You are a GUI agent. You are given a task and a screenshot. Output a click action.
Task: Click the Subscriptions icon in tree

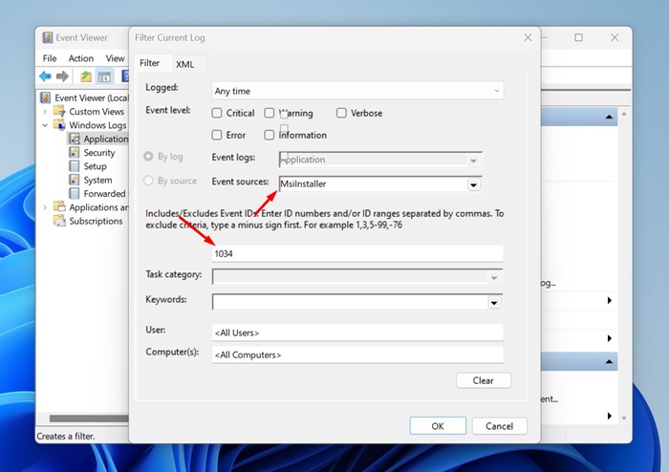pyautogui.click(x=59, y=221)
